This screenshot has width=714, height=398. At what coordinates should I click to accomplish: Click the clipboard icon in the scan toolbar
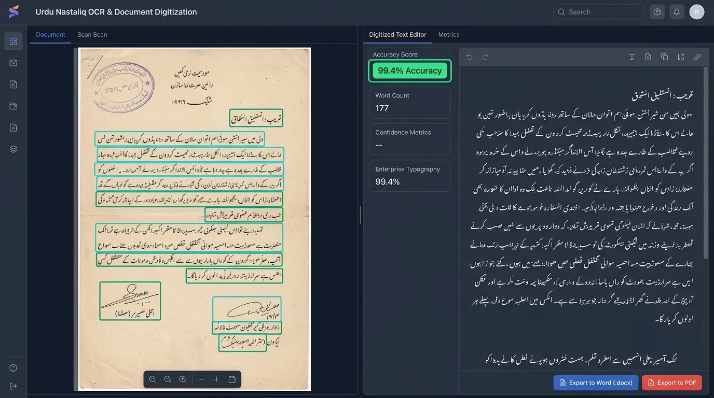pos(232,379)
